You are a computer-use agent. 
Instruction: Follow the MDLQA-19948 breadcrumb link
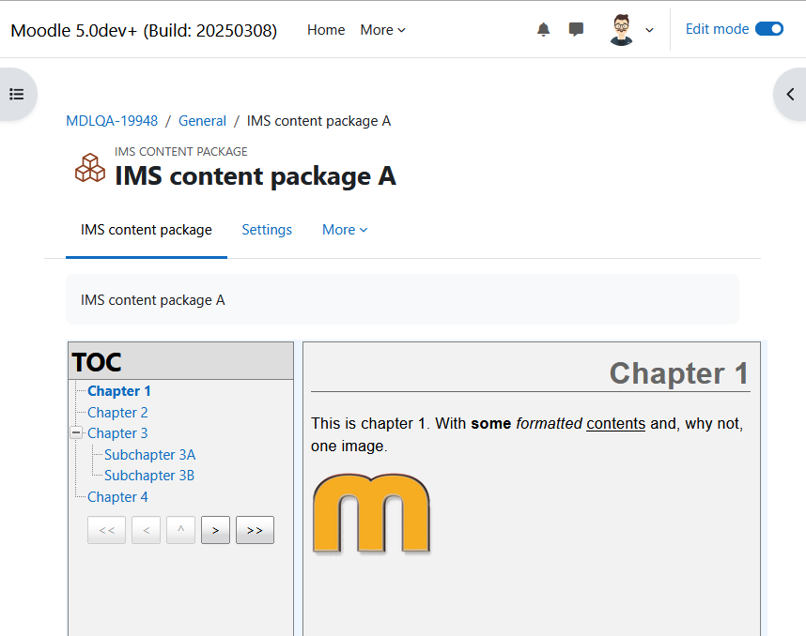112,121
